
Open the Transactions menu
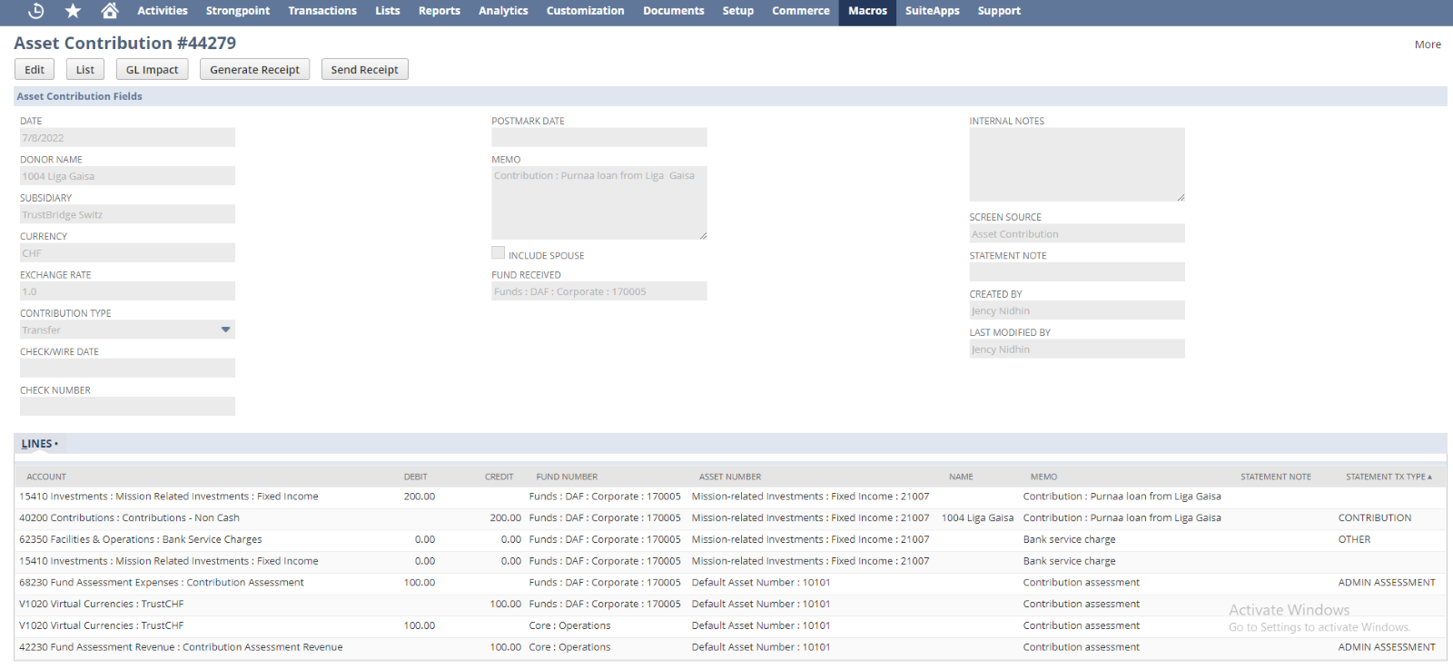[322, 11]
